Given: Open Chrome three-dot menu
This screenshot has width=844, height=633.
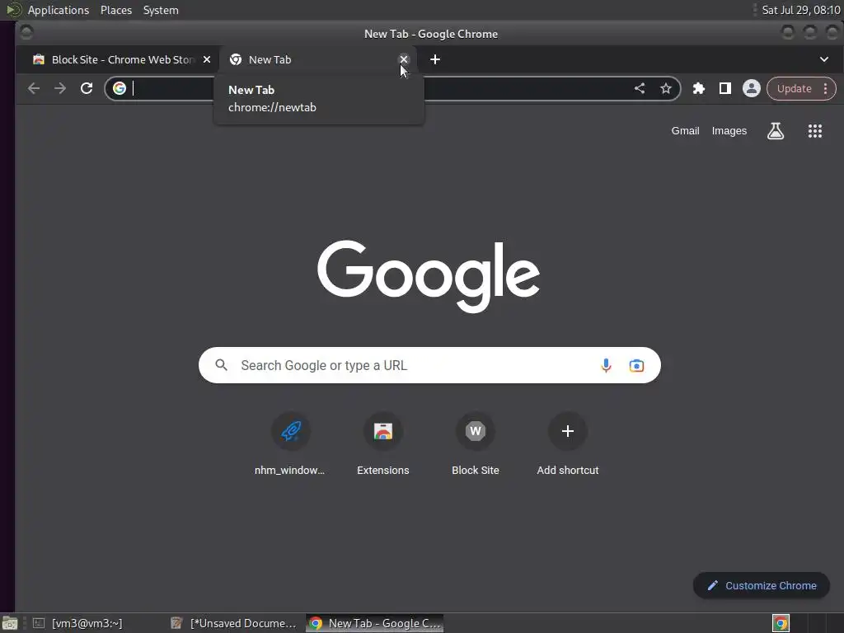Looking at the screenshot, I should (825, 88).
